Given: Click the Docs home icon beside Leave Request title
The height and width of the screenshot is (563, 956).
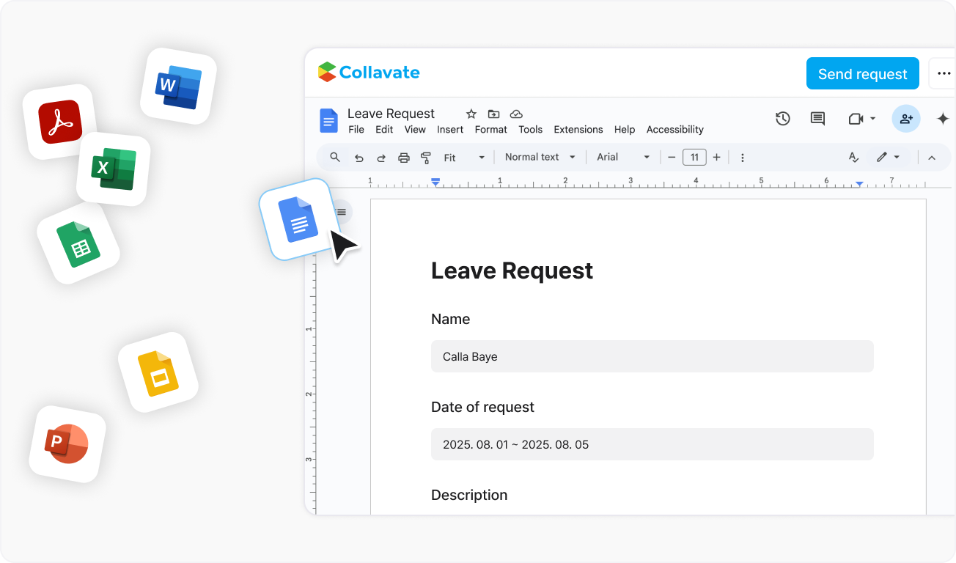Looking at the screenshot, I should (x=328, y=120).
